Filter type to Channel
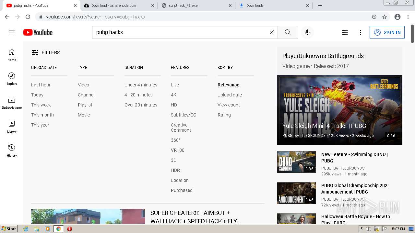The image size is (415, 233). tap(86, 95)
